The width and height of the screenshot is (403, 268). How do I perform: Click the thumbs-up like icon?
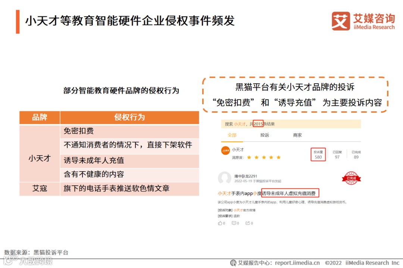[220, 223]
